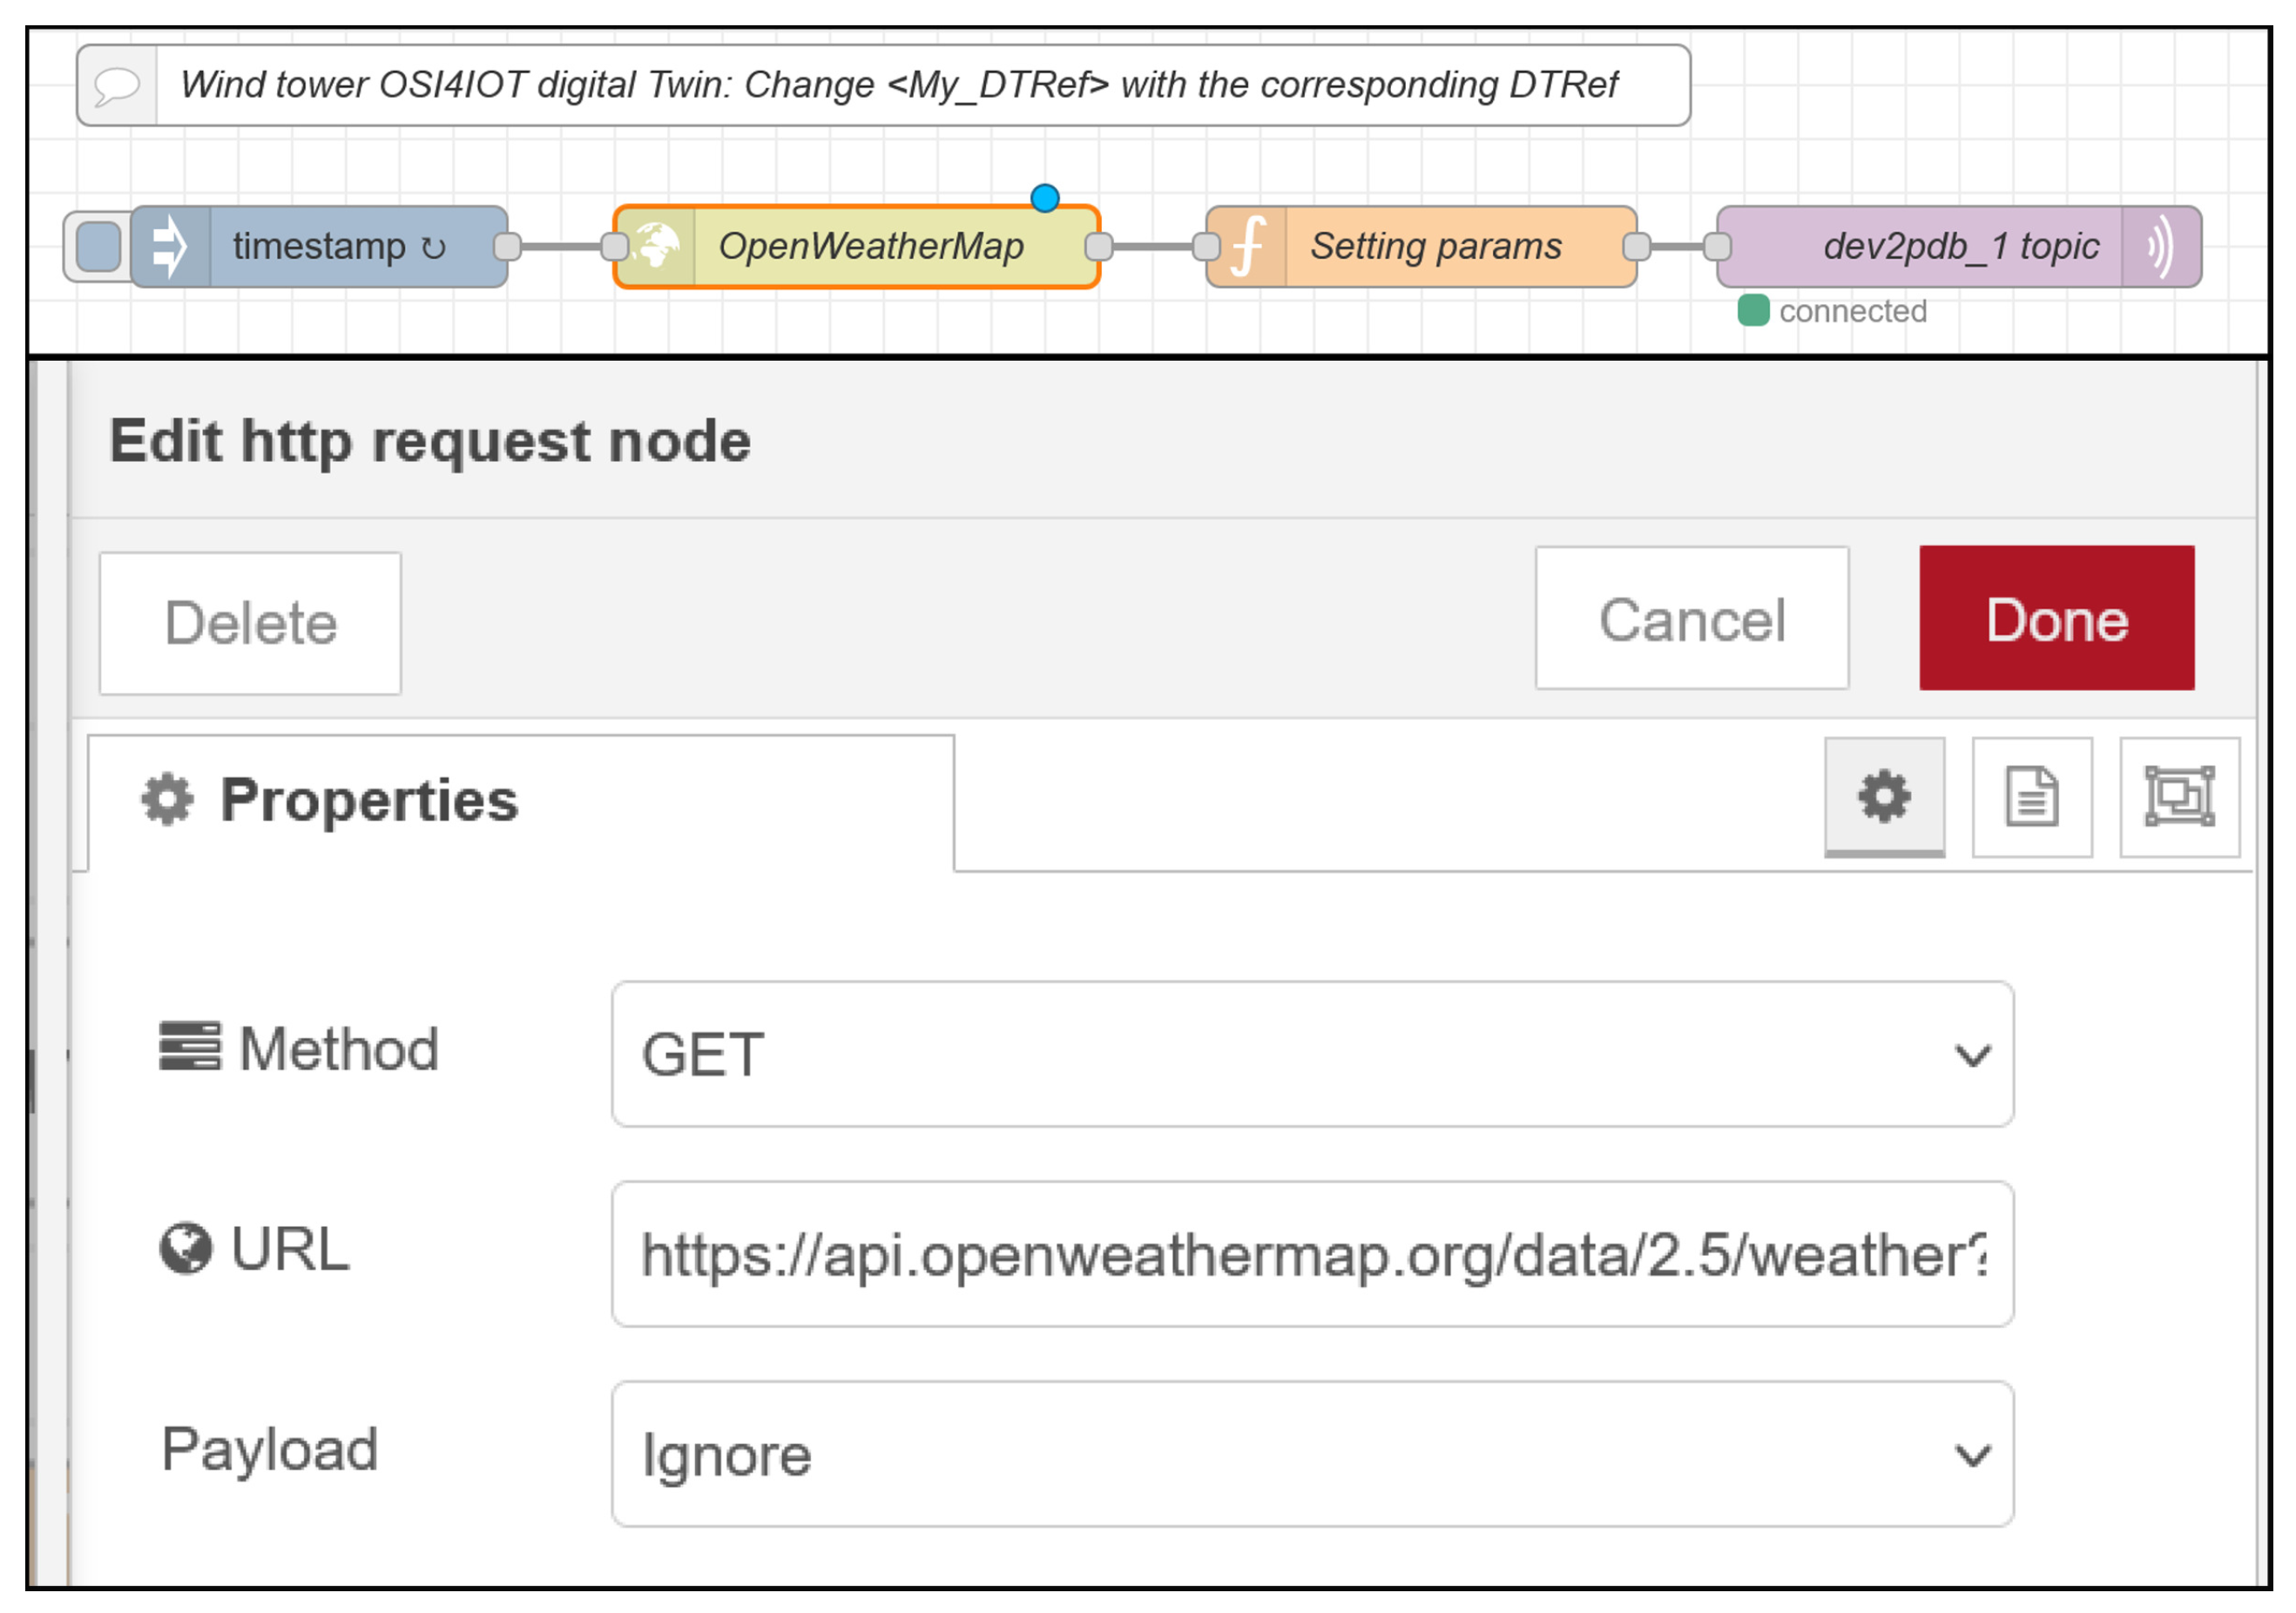The height and width of the screenshot is (1613, 2296).
Task: Click the comment speech bubble icon
Action: pos(117,85)
